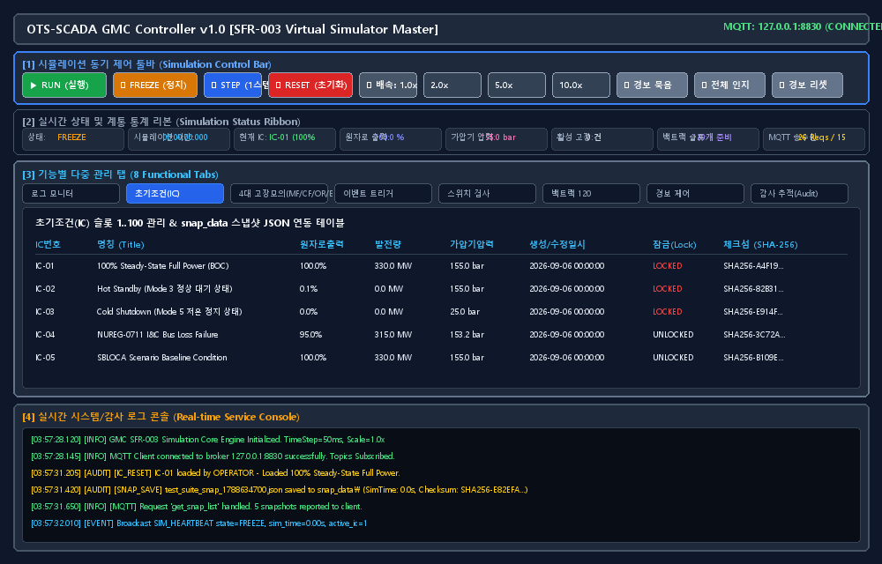
Task: Select IC-03 row number cell
Action: pos(45,312)
